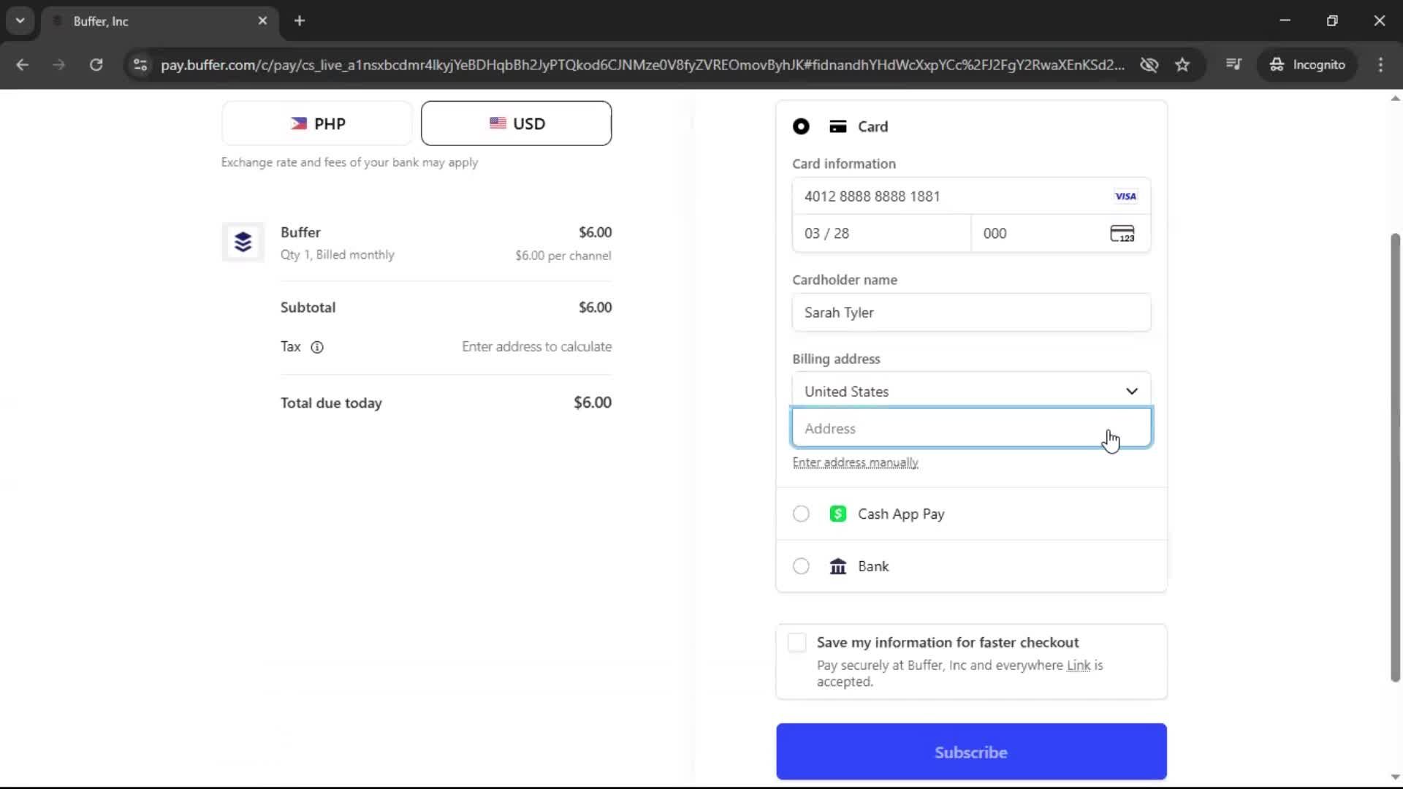Enable Save my information for faster checkout
This screenshot has width=1403, height=789.
[796, 642]
